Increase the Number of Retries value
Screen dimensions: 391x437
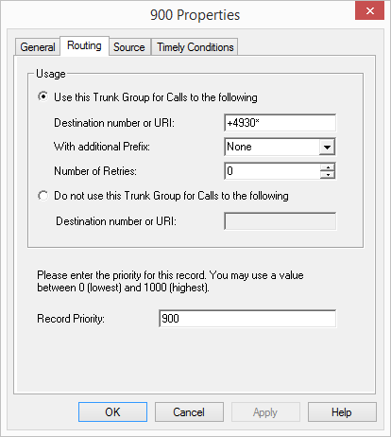click(328, 167)
